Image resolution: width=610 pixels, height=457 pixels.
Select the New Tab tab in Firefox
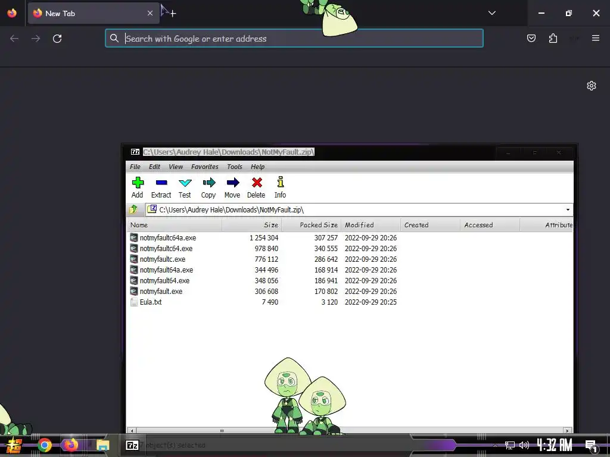pos(94,13)
